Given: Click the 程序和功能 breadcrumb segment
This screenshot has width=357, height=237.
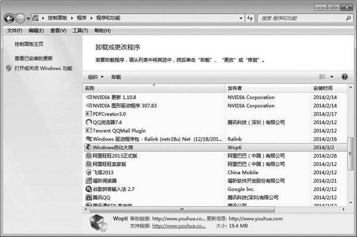Looking at the screenshot, I should (108, 18).
